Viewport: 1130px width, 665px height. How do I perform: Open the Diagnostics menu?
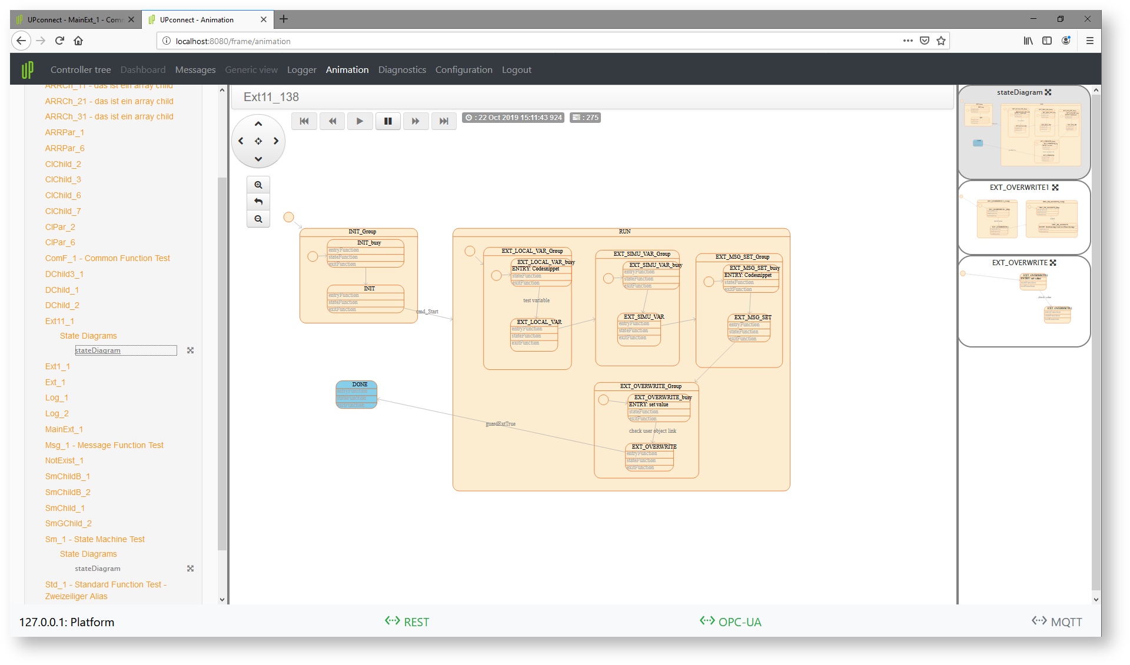pyautogui.click(x=402, y=69)
